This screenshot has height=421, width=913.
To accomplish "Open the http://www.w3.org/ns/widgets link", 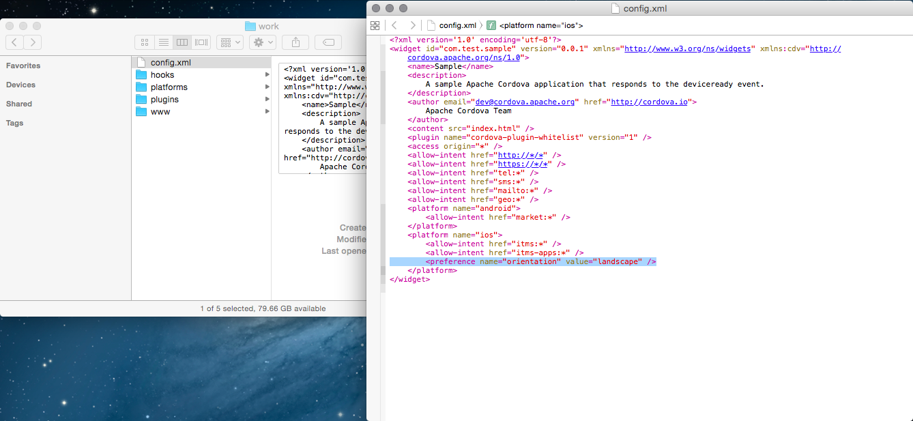I will click(x=688, y=48).
